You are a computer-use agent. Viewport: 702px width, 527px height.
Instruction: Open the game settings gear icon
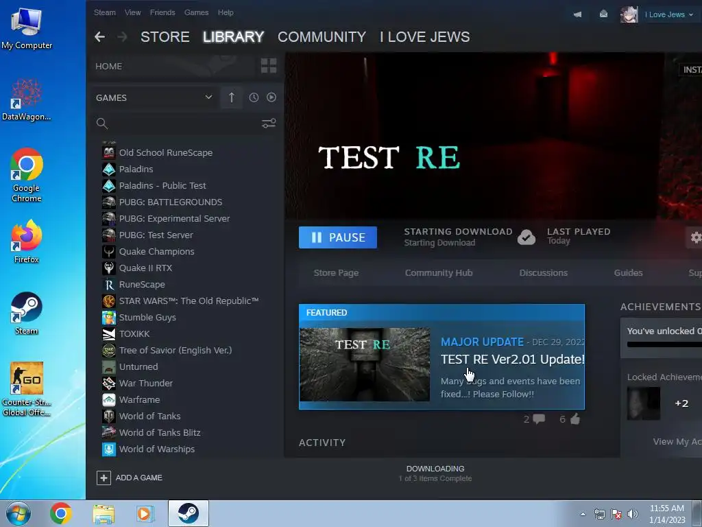click(x=695, y=237)
